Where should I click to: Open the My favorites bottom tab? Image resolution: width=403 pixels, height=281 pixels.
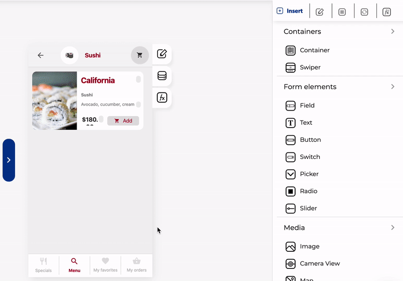(105, 265)
